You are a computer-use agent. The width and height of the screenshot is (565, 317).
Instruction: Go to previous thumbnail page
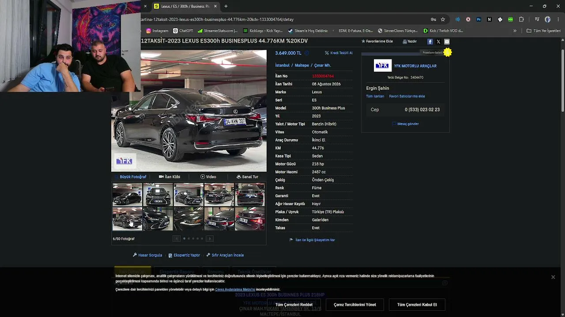177,239
